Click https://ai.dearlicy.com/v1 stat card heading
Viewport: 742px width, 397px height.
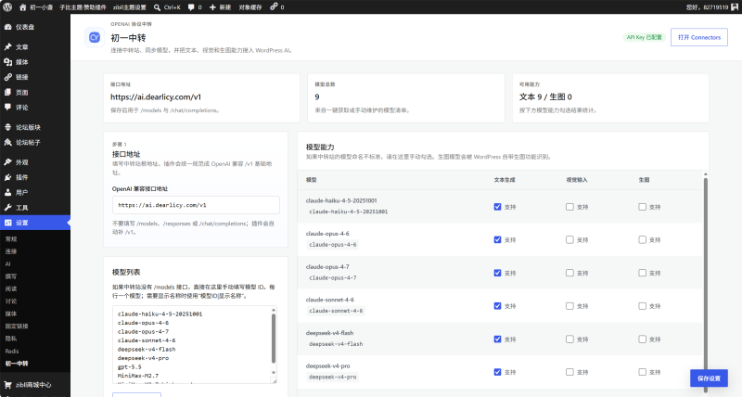(x=156, y=97)
